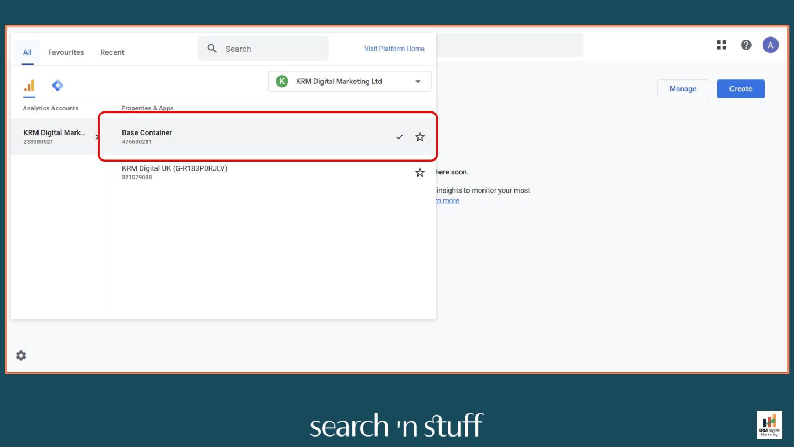Open the help question mark icon
The image size is (794, 447).
pyautogui.click(x=746, y=45)
